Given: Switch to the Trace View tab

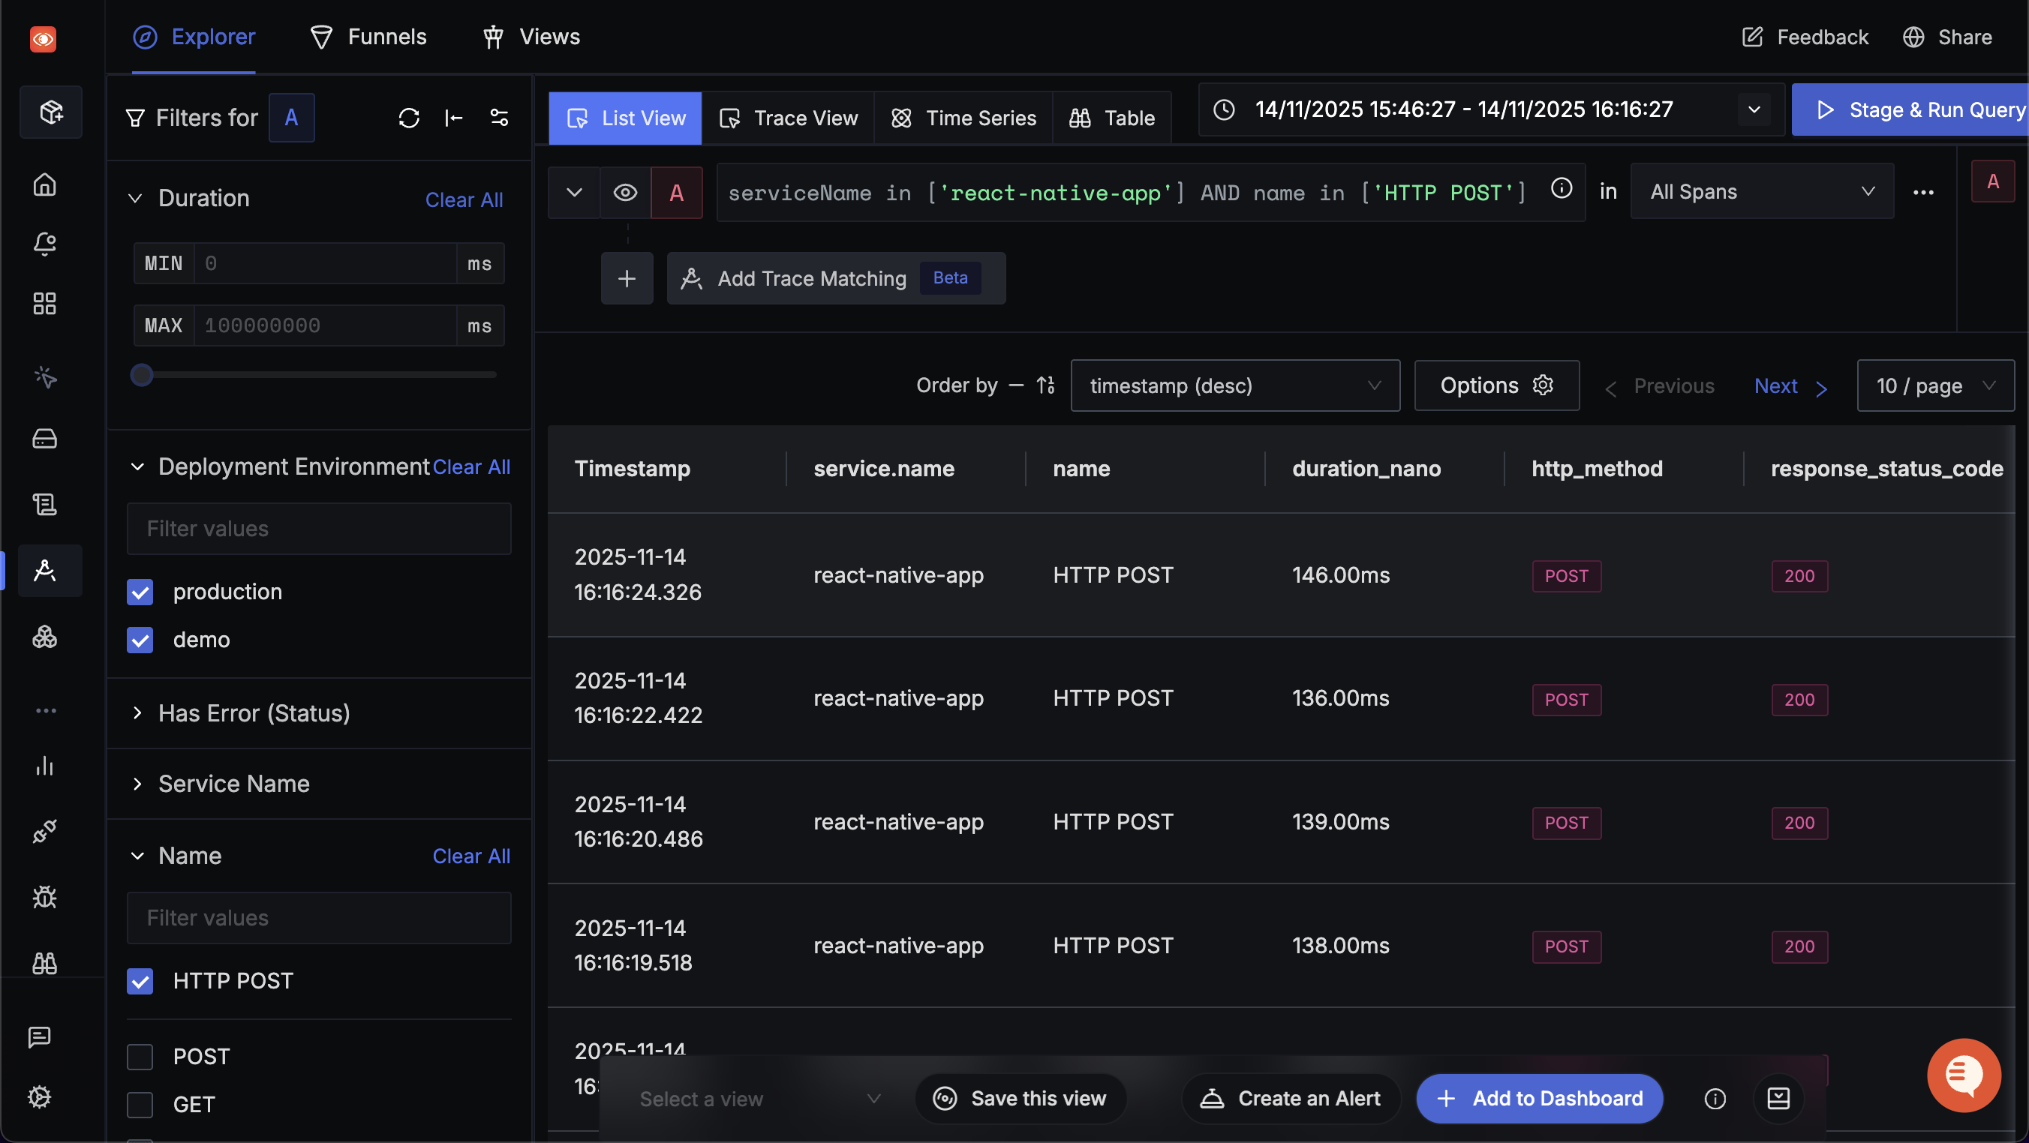Looking at the screenshot, I should click(x=789, y=118).
